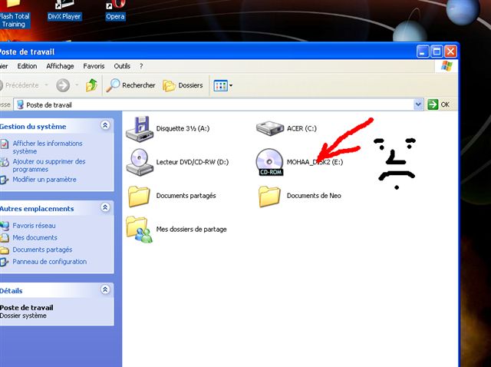Image resolution: width=491 pixels, height=367 pixels.
Task: Click the Windows flag logo in menu bar
Action: tap(447, 66)
